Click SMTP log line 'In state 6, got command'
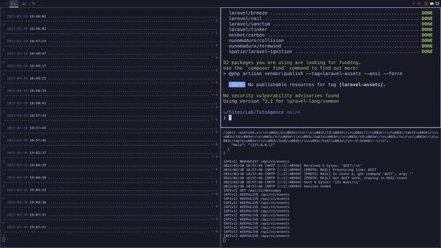Image resolution: width=441 pixels, height=248 pixels. click(318, 174)
